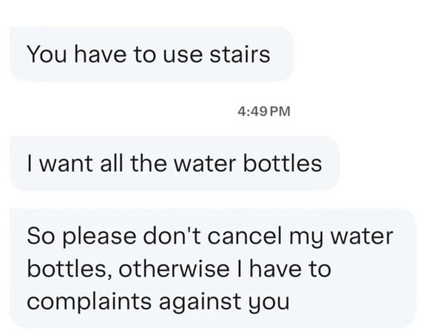
Task: Click the word 'water' in second message
Action: tap(205, 164)
